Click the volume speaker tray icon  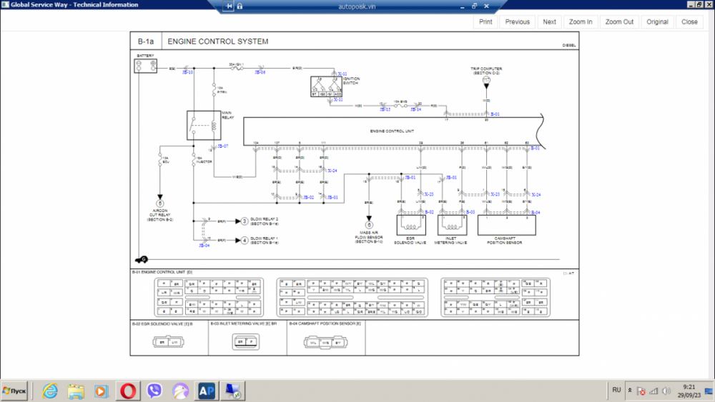(666, 391)
